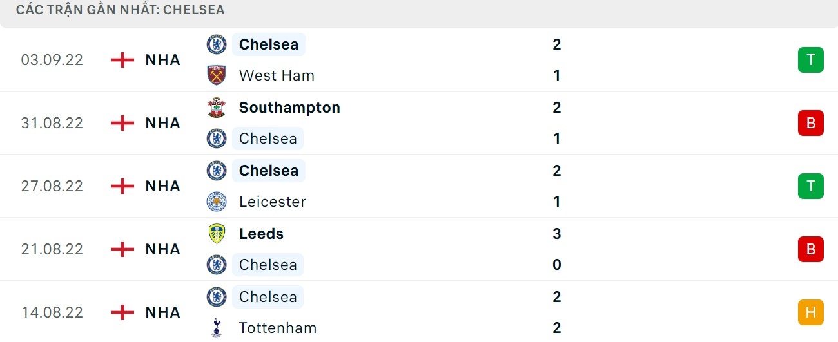Click England flag on 03.09.22 row
This screenshot has height=342, width=838.
[122, 60]
